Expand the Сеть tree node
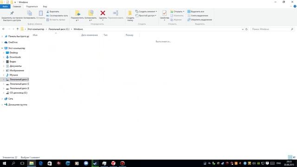Screen dimensions: 297x167 [2, 99]
